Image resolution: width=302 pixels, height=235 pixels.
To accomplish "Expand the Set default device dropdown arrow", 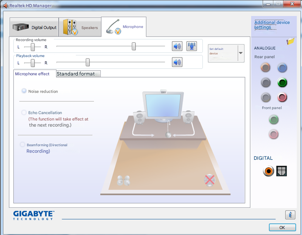I will tap(241, 53).
